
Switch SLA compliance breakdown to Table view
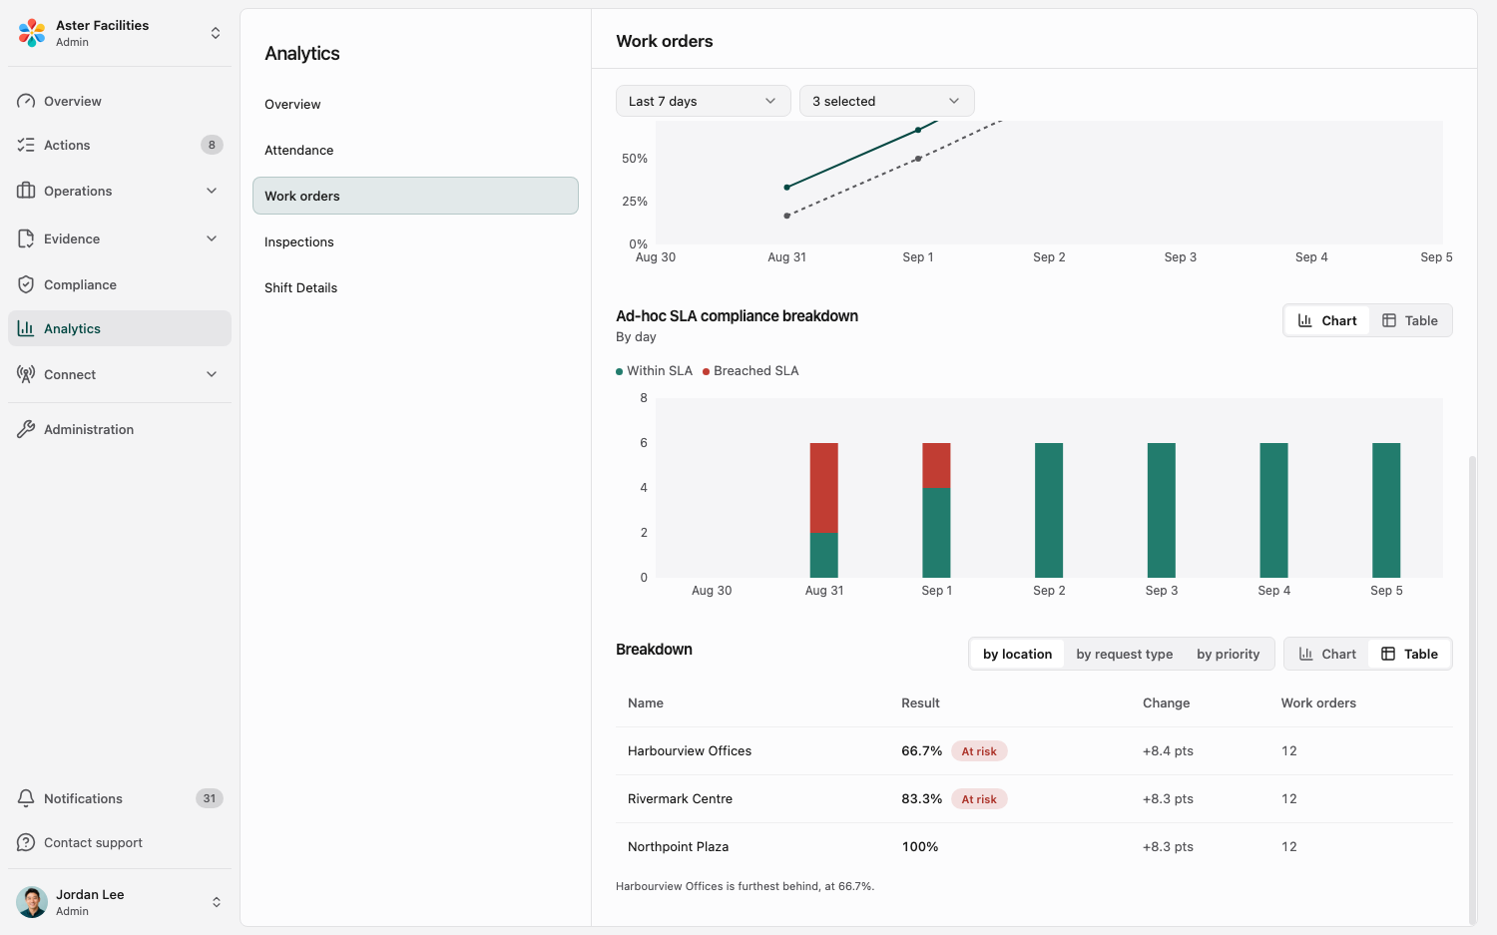pos(1410,320)
